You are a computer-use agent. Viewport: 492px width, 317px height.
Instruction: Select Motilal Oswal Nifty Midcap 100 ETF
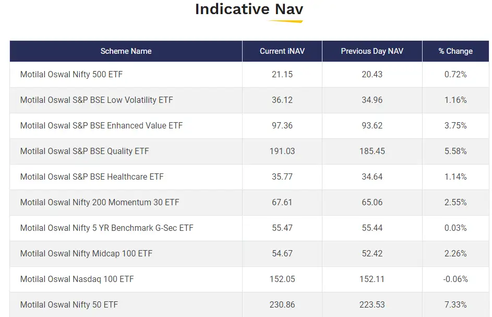(86, 254)
